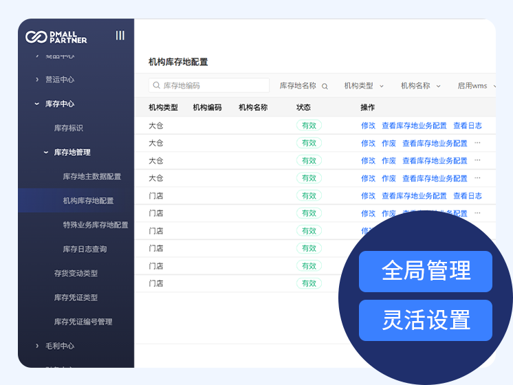Click the 灵活设置 badge

click(425, 320)
